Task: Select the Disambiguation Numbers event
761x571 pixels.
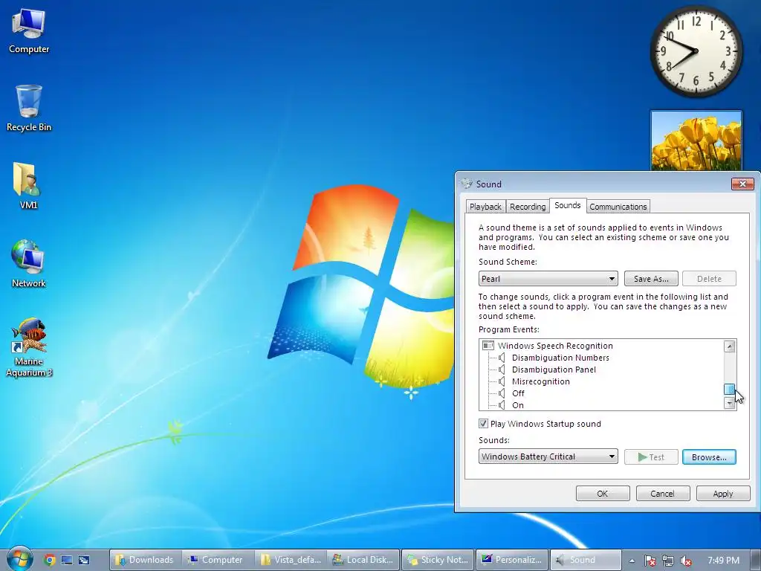Action: 560,358
